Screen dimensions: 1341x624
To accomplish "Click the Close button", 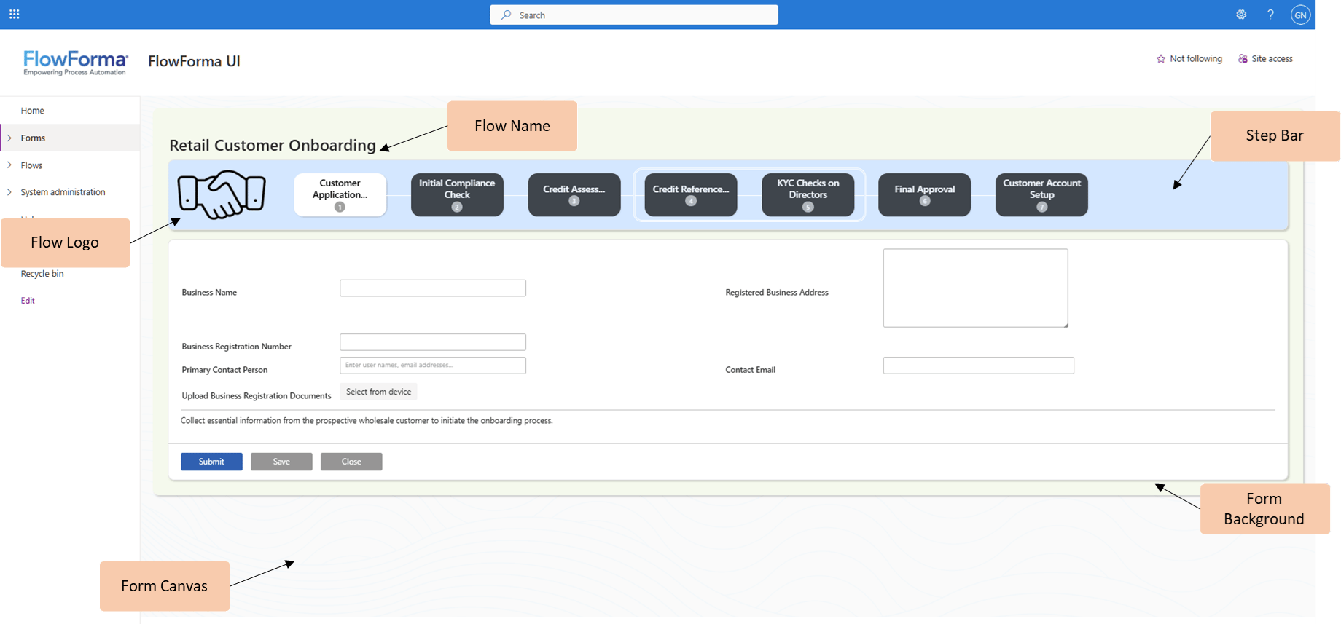I will (x=351, y=462).
